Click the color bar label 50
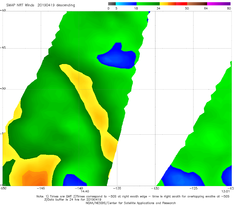This screenshot has width=234, height=205. click(187, 9)
